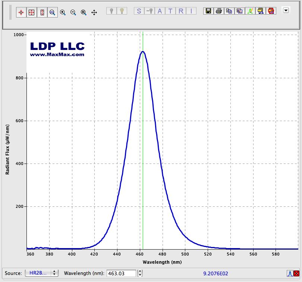302x282 pixels.
Task: Click the www.MaxMax.com link text
Action: 57,54
